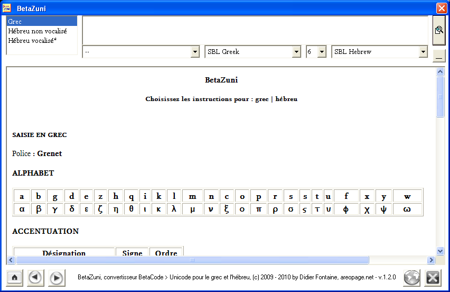Click the Greek letter ω cell

[x=407, y=209]
